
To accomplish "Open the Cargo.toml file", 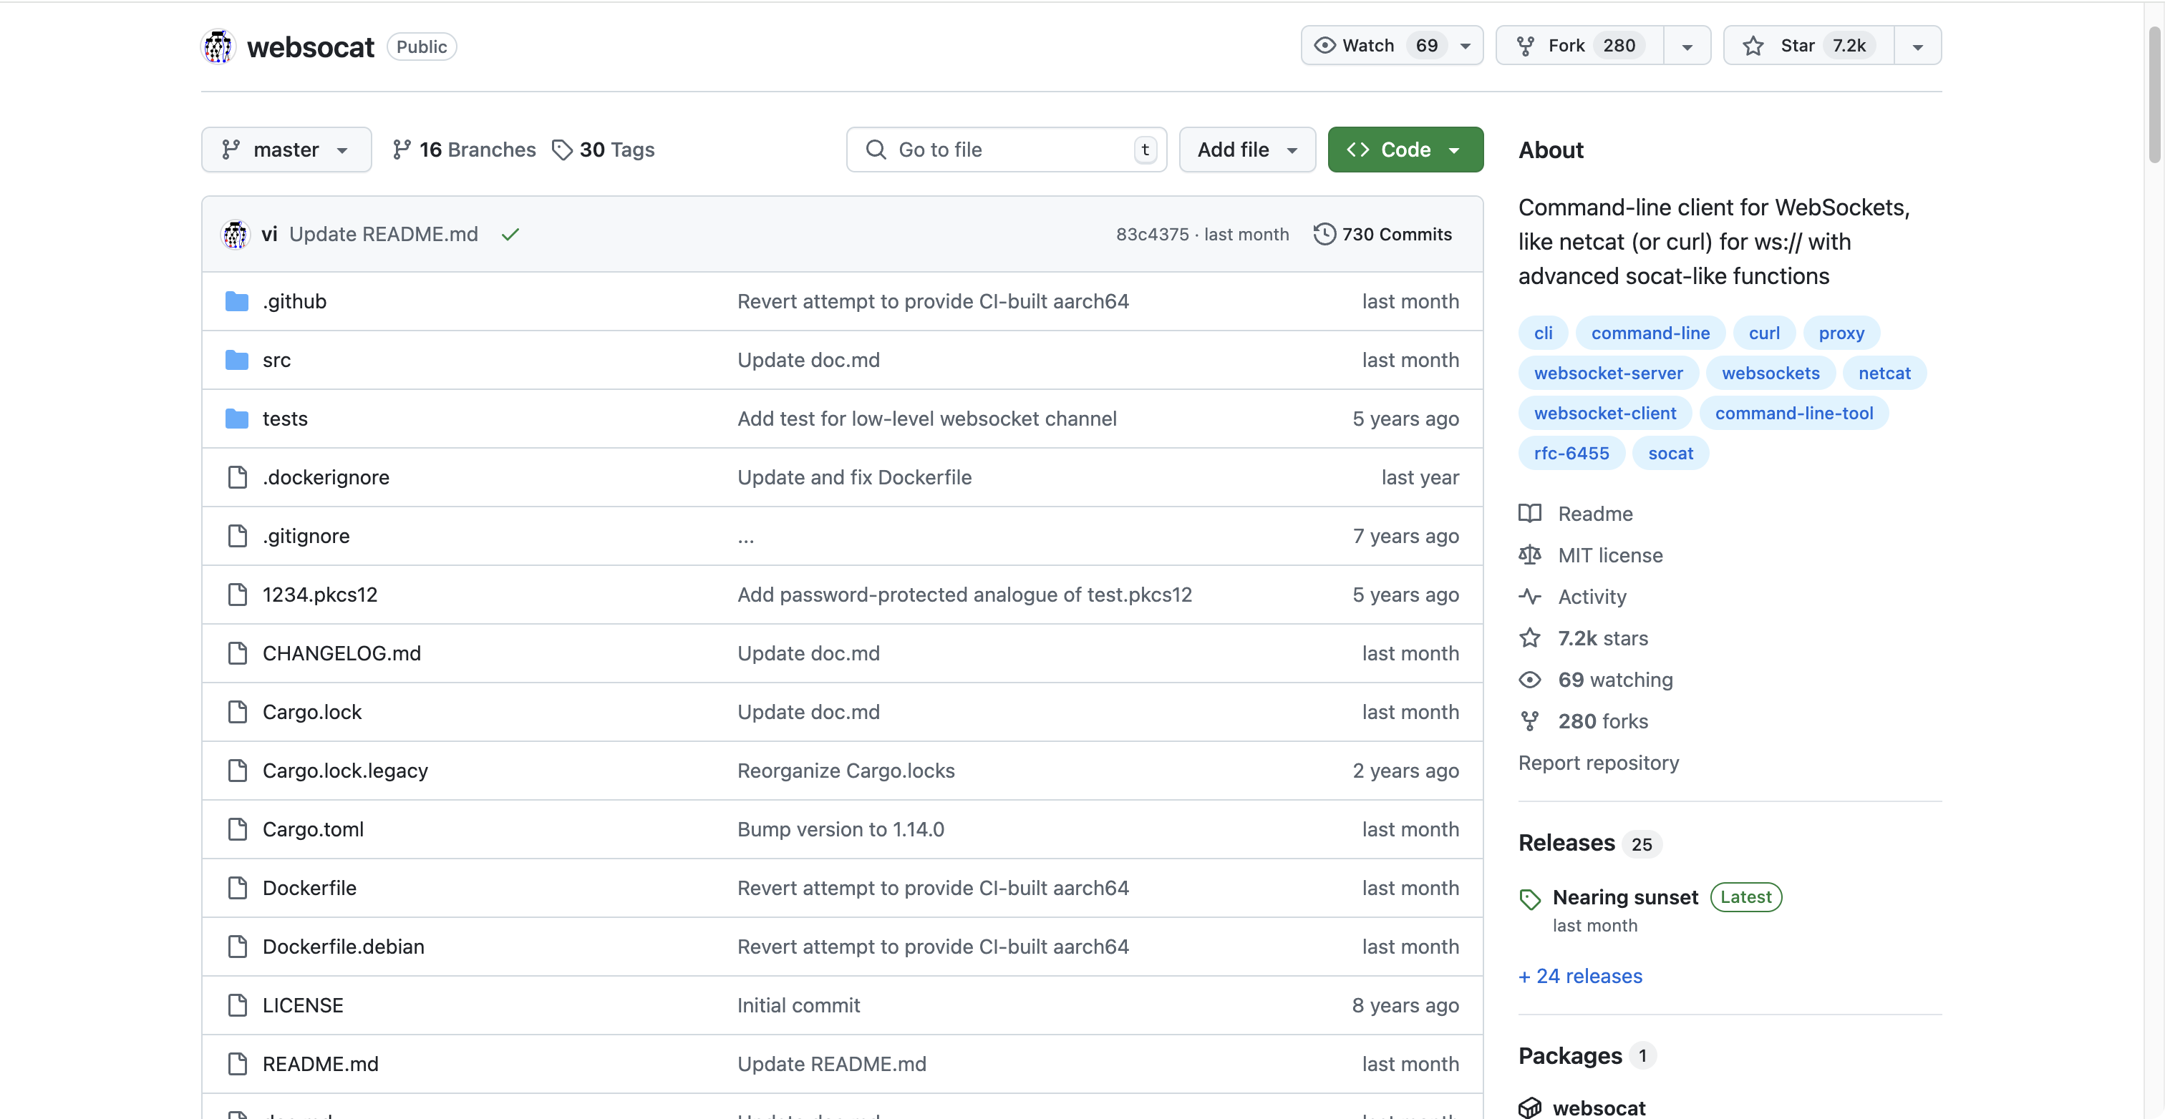I will point(313,829).
